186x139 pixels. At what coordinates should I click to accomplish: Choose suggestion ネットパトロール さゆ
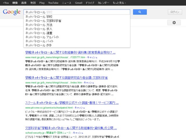coord(77,45)
